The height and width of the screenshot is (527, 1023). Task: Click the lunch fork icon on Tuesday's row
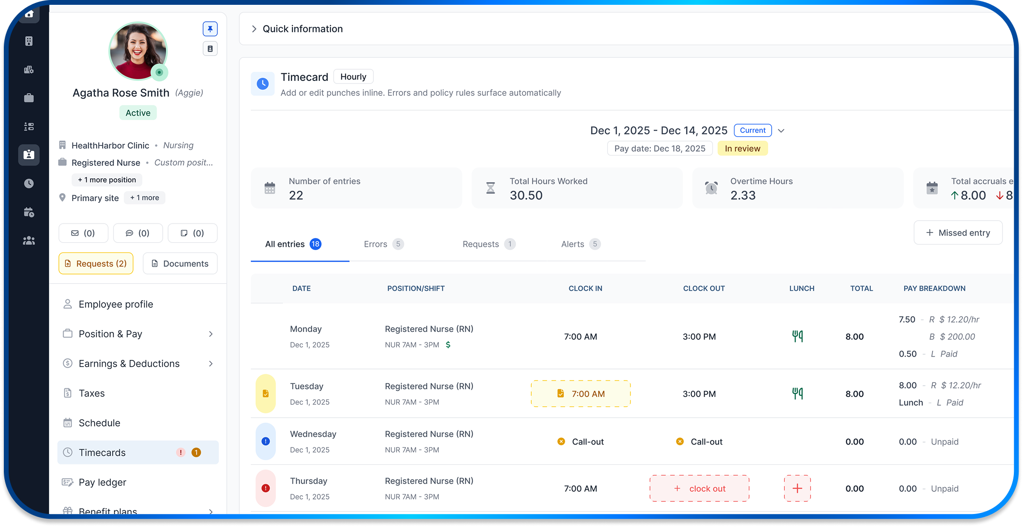pos(798,394)
